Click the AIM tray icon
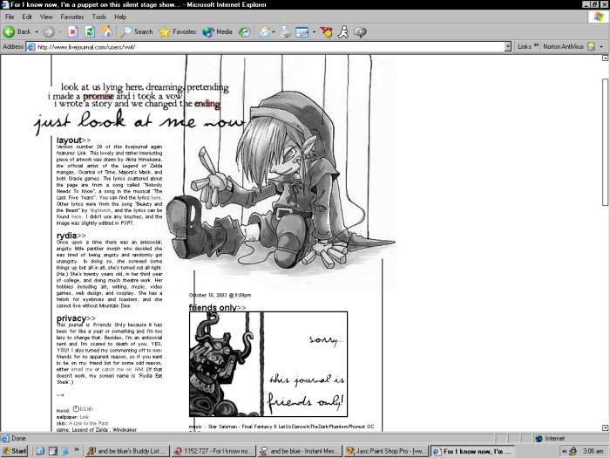Viewport: 610px width, 458px height. [x=573, y=451]
